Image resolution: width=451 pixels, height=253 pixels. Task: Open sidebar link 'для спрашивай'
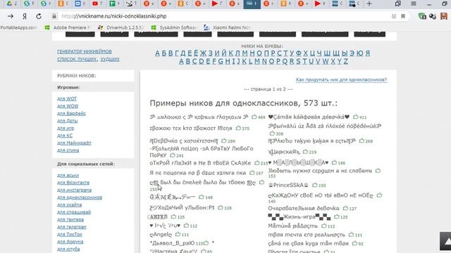74,212
